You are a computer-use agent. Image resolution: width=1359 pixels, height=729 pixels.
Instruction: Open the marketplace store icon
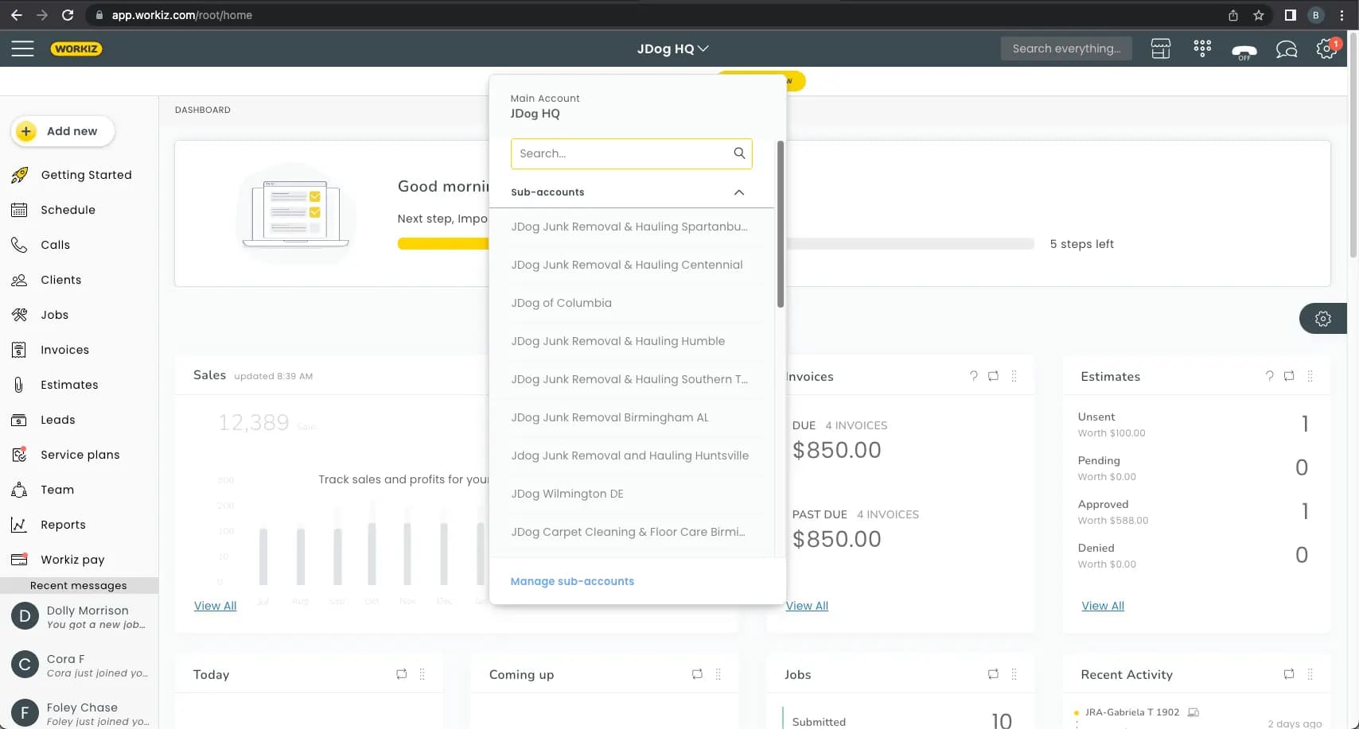coord(1161,48)
